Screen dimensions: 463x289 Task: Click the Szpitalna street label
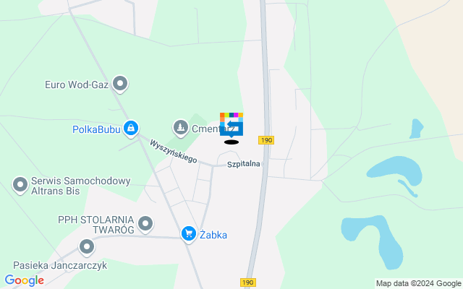[x=244, y=164]
